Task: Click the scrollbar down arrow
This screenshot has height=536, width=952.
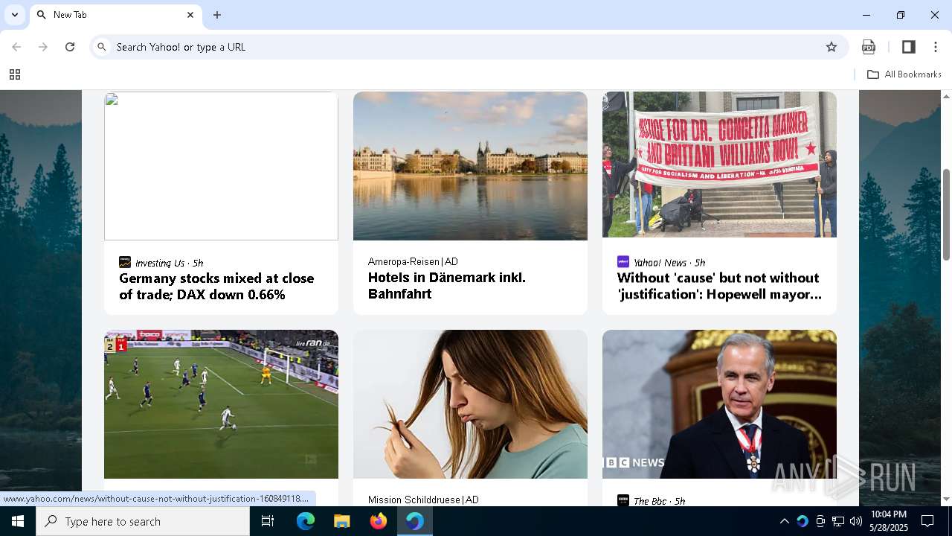Action: coord(946,500)
